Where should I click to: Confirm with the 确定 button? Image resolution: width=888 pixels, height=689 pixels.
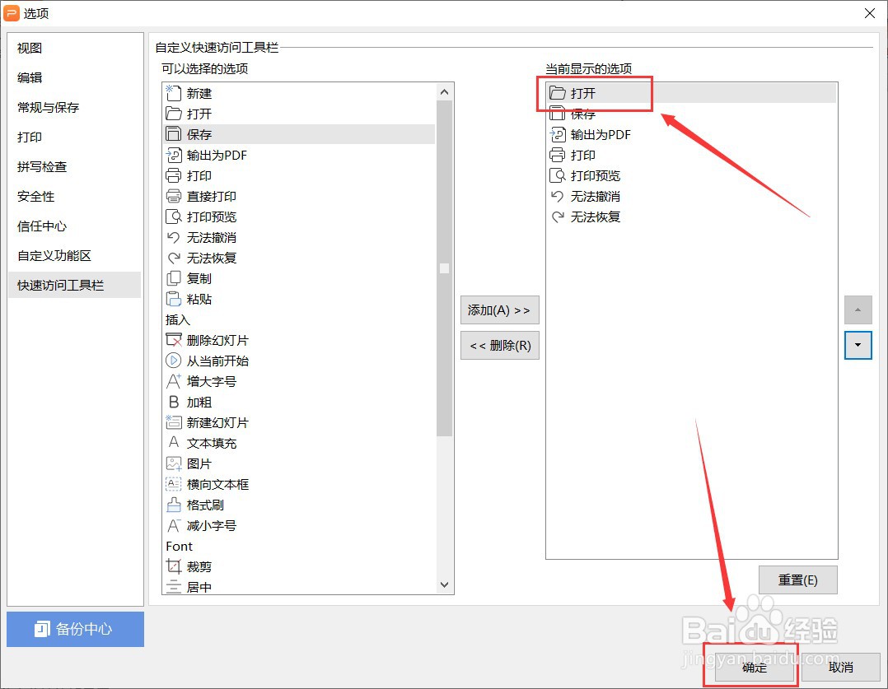(754, 667)
